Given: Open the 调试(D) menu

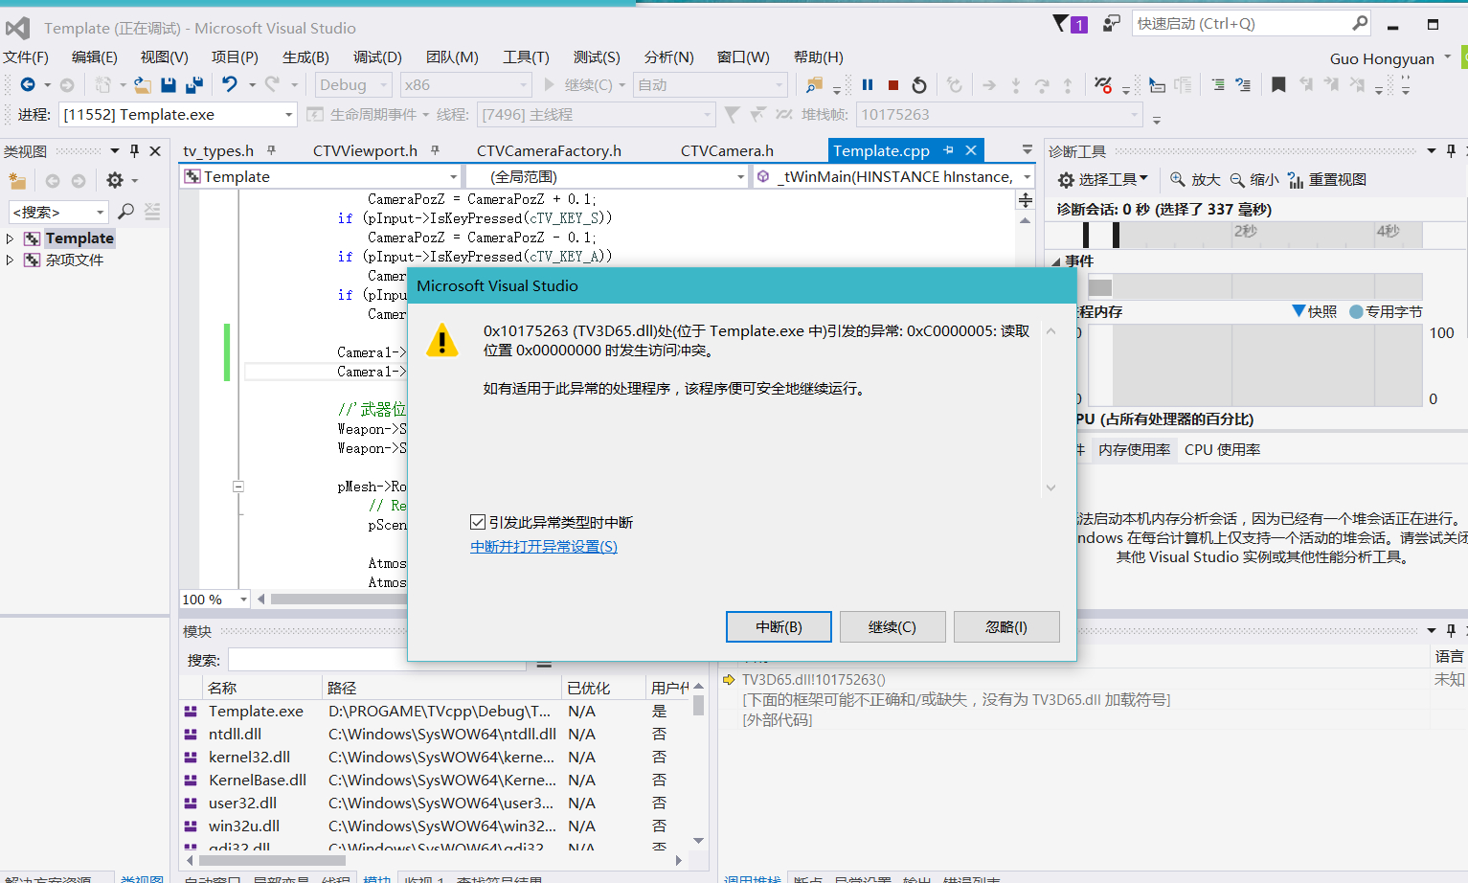Looking at the screenshot, I should [377, 57].
